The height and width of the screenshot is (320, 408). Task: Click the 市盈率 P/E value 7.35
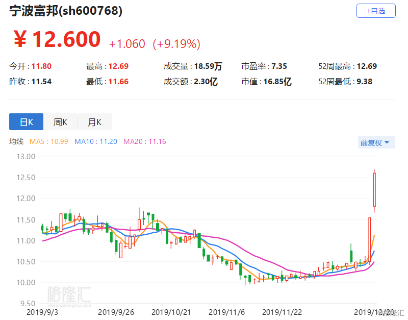tap(279, 66)
